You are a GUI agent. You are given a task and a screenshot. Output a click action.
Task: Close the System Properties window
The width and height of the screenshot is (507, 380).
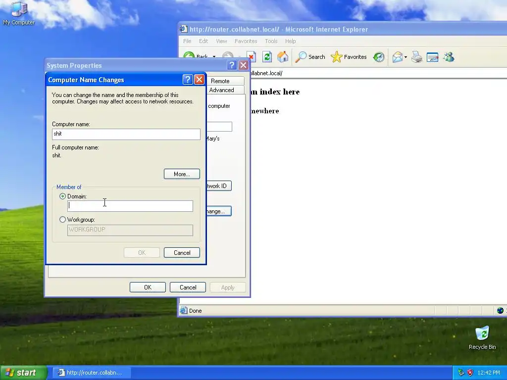243,65
